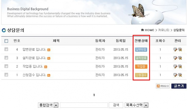Check the box for post number 3

click(6, 58)
